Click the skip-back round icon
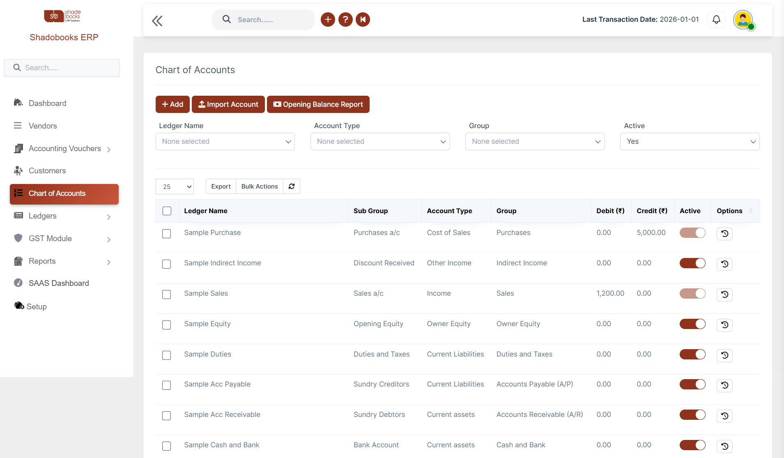The image size is (784, 458). coord(363,19)
